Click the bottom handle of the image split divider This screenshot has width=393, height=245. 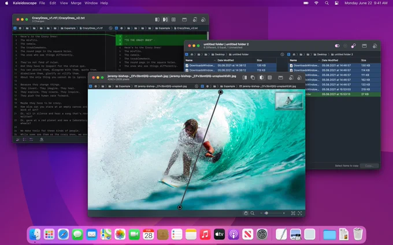click(x=180, y=208)
